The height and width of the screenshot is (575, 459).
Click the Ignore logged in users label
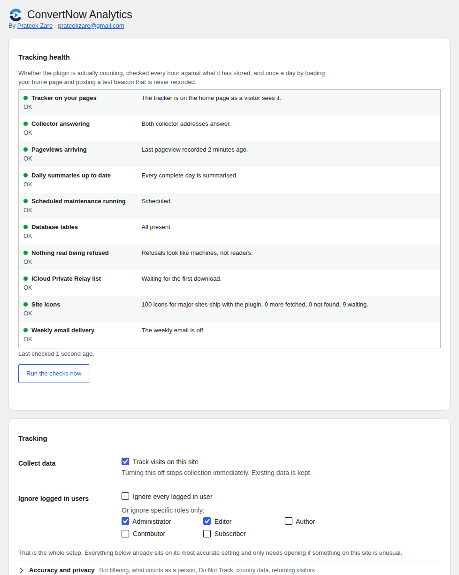click(54, 498)
